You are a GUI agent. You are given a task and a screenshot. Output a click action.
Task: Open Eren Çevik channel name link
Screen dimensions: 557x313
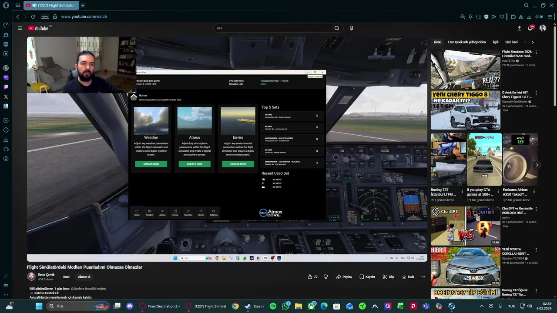pyautogui.click(x=46, y=275)
